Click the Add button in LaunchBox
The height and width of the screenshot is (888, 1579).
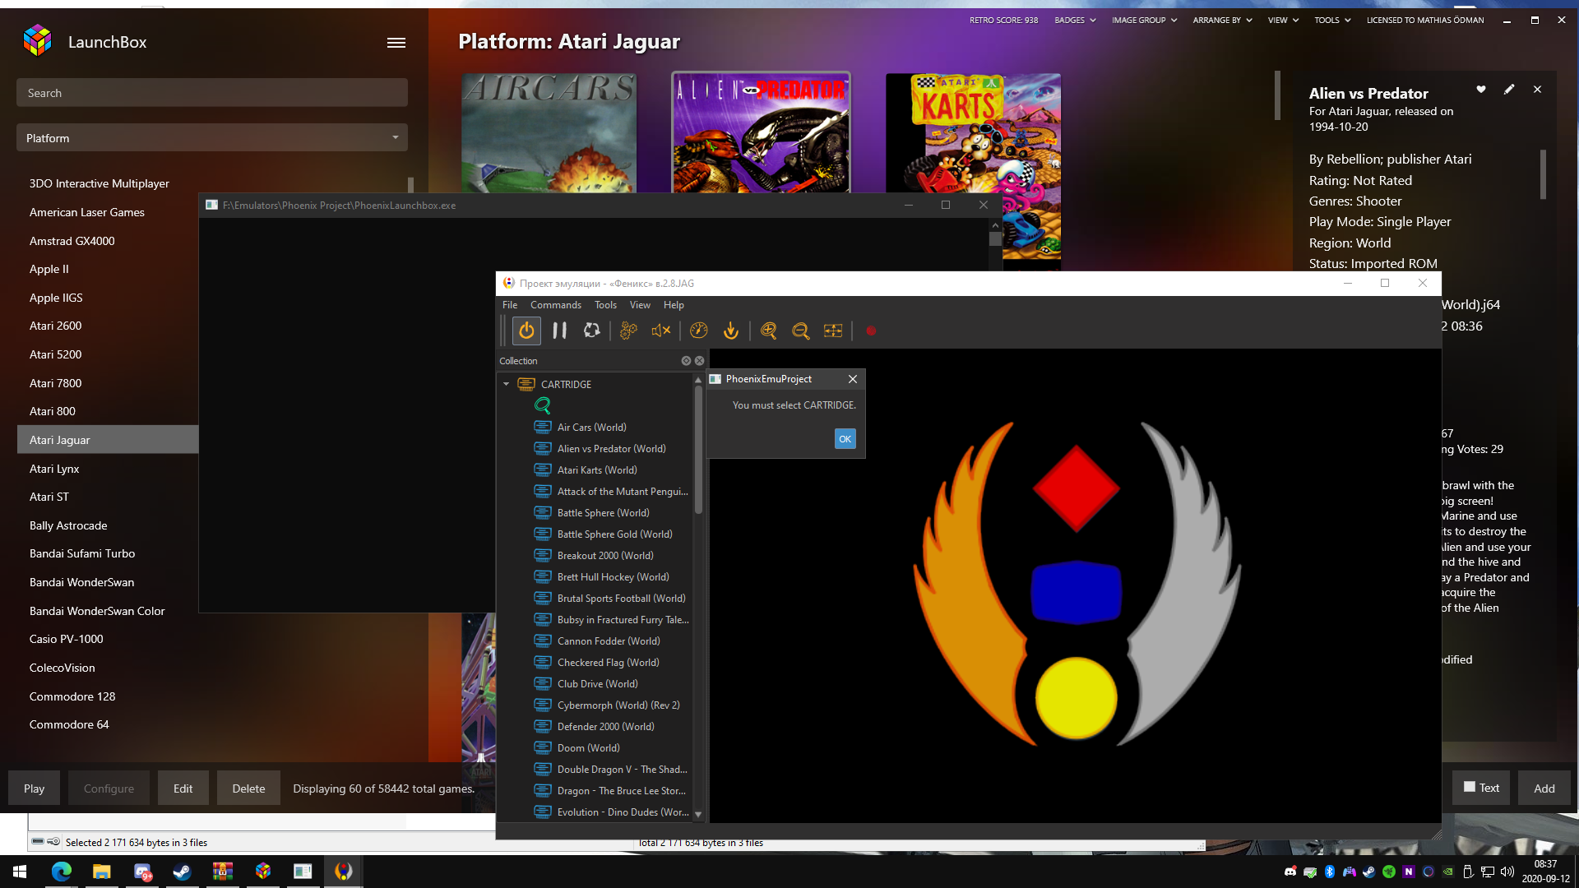(x=1544, y=789)
